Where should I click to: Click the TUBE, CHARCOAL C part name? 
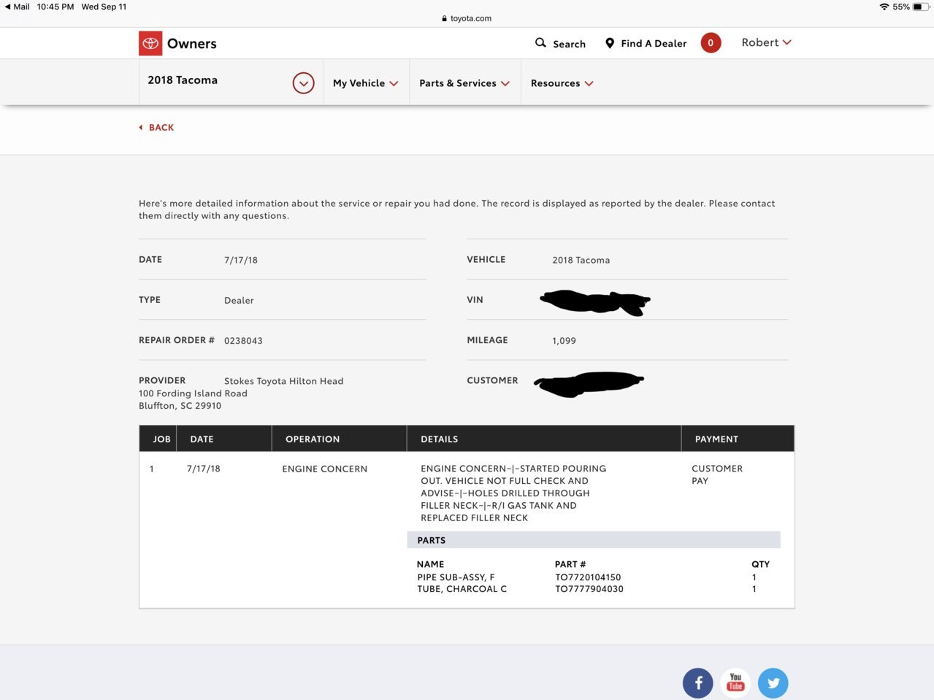point(462,589)
